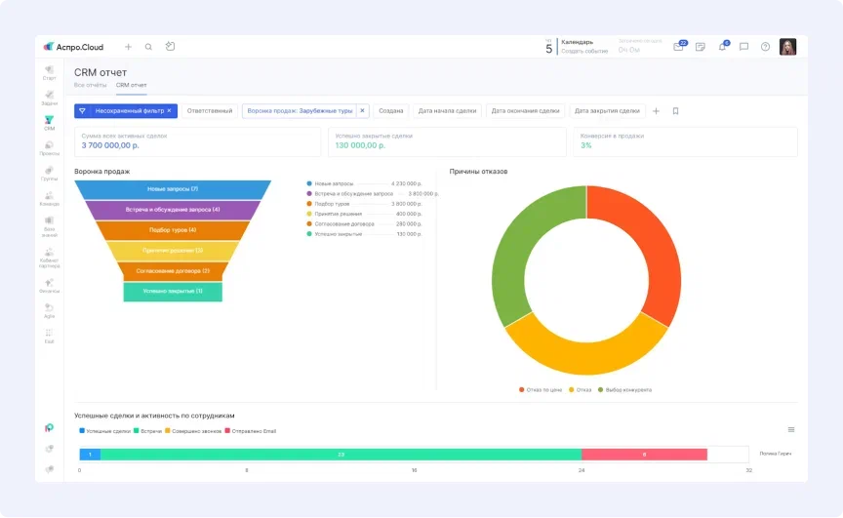Open the 'Ответственный' filter dropdown
843x518 pixels.
(x=210, y=111)
